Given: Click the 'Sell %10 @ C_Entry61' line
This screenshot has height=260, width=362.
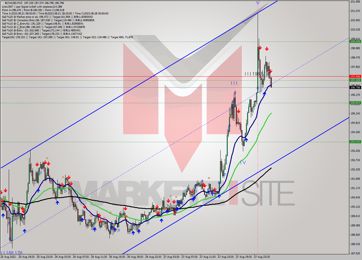Looking at the screenshot, I should (x=43, y=24).
